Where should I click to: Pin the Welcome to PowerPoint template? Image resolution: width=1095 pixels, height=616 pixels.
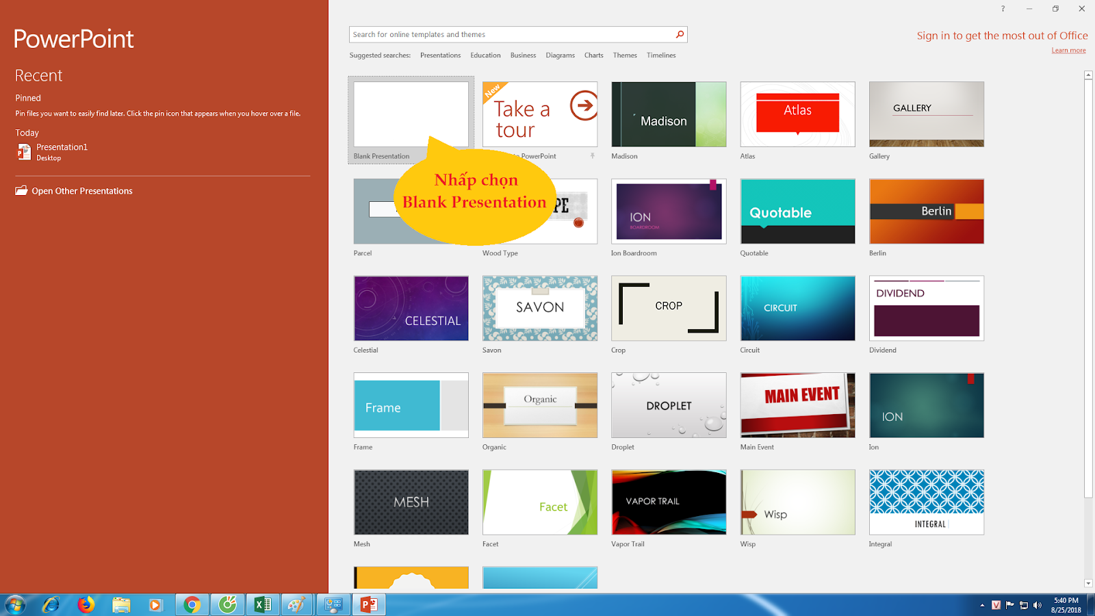[x=593, y=156]
